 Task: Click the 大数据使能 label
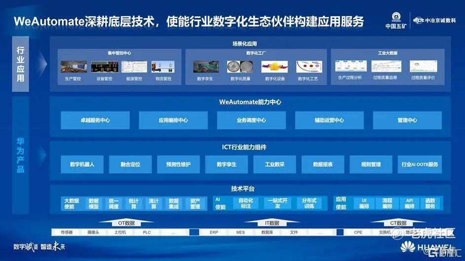point(72,203)
